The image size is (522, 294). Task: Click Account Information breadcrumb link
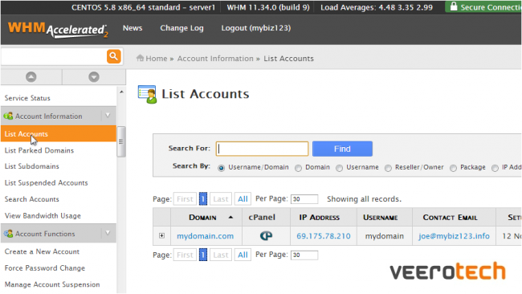tap(215, 59)
